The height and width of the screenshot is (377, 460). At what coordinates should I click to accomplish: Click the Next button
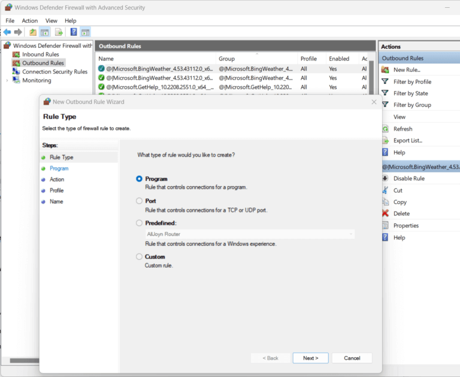click(311, 358)
